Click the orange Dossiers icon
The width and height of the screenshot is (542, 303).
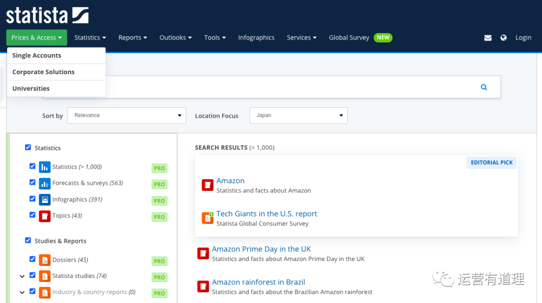[45, 260]
